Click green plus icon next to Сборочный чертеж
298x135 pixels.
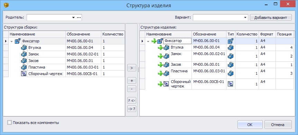pos(160,84)
